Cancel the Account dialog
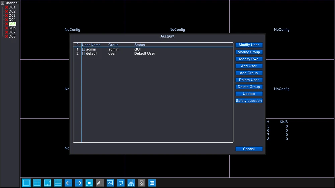335x188 pixels. click(249, 149)
